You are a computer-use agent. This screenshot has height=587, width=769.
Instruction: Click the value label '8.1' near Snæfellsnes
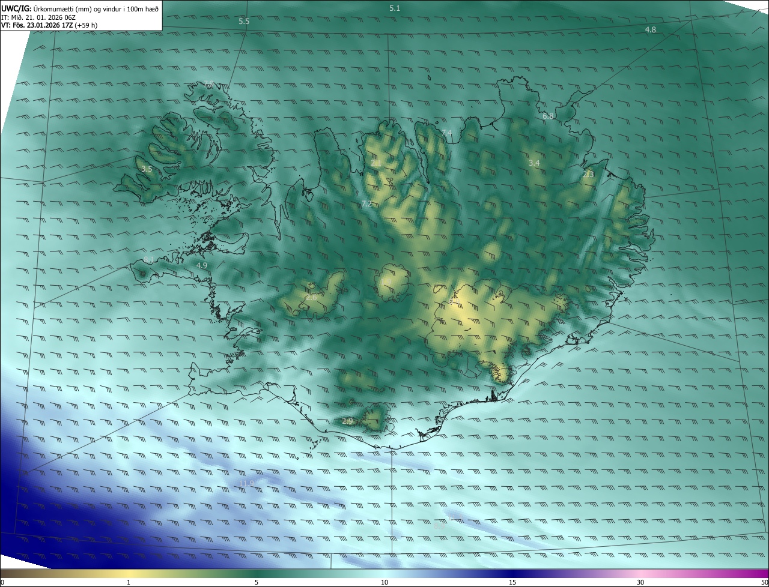[x=149, y=259]
